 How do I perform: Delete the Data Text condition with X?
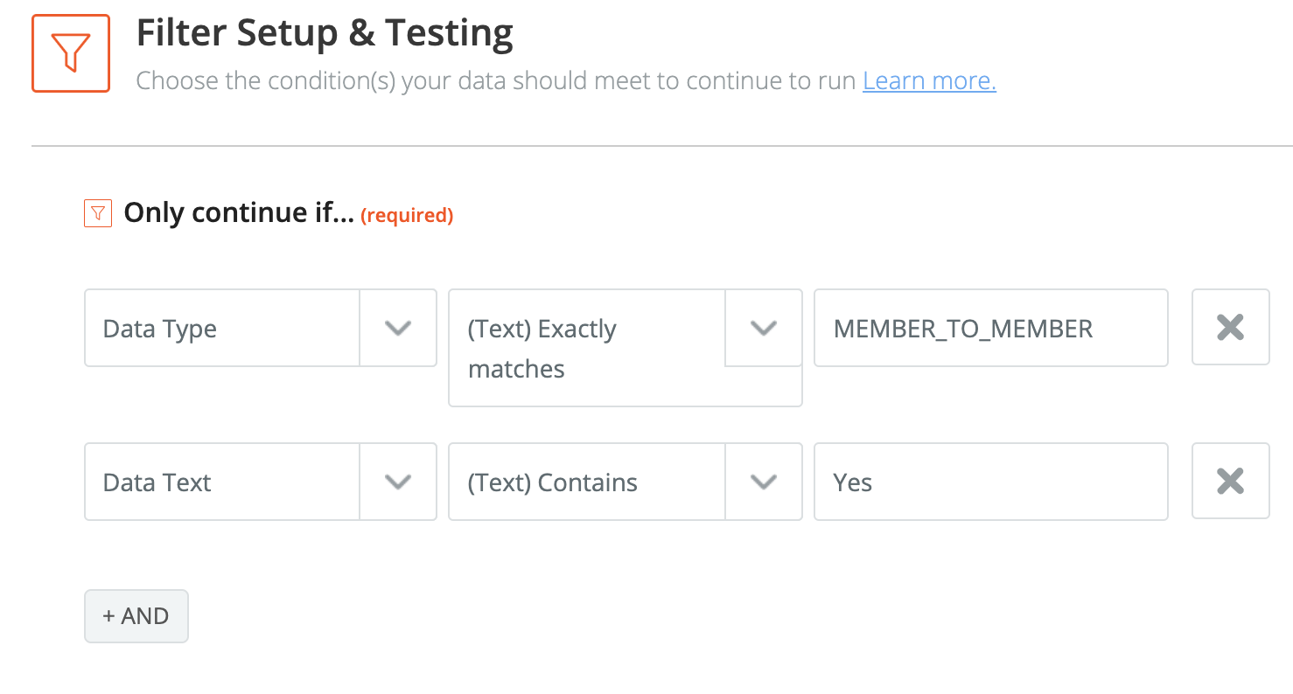click(x=1230, y=482)
